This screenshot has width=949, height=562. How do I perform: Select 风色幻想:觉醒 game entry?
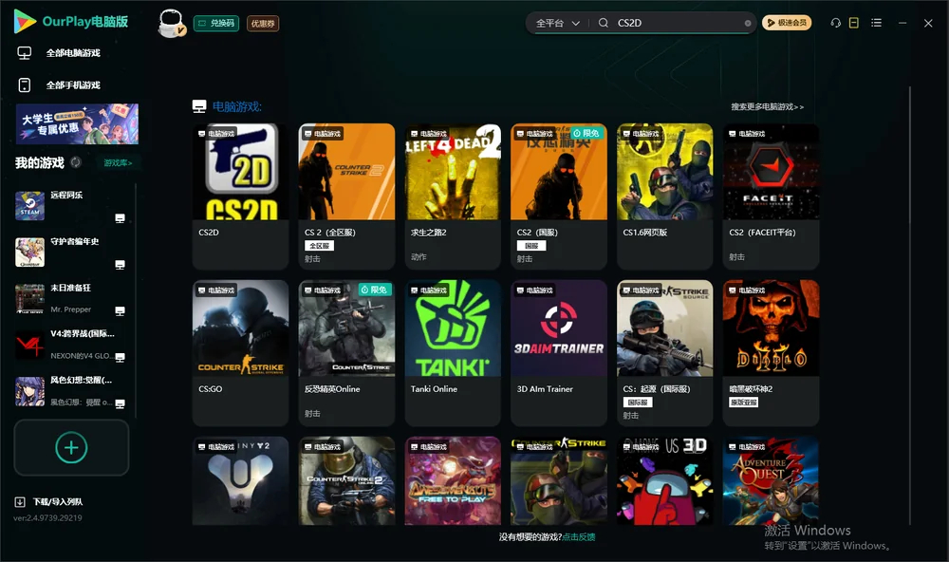[71, 391]
